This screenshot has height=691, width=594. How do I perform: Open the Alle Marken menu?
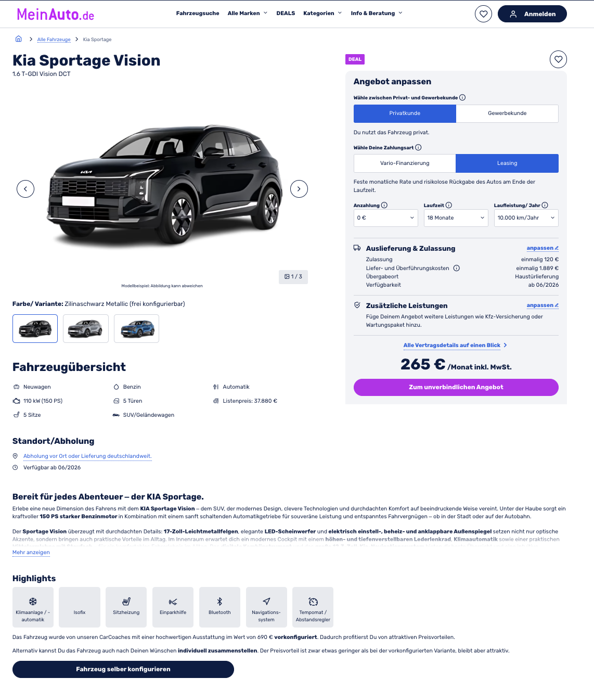pos(248,14)
